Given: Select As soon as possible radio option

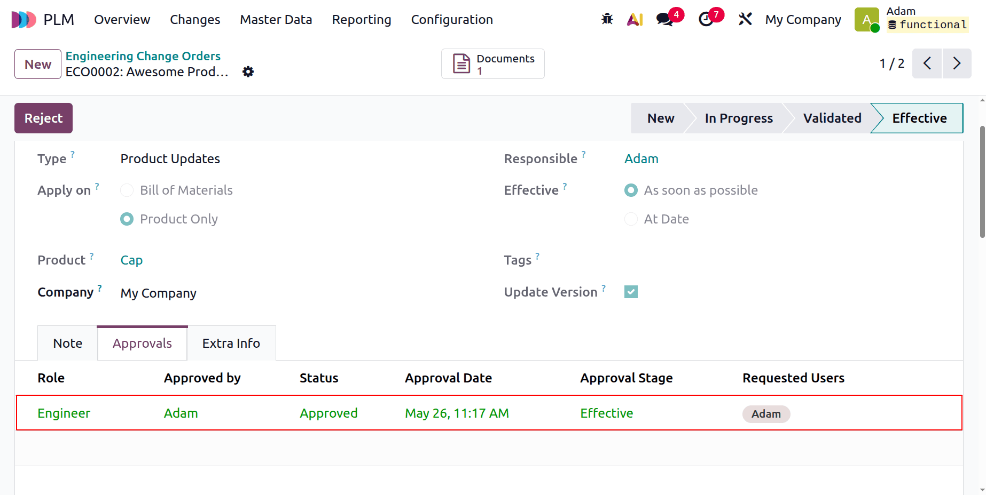Looking at the screenshot, I should (631, 190).
